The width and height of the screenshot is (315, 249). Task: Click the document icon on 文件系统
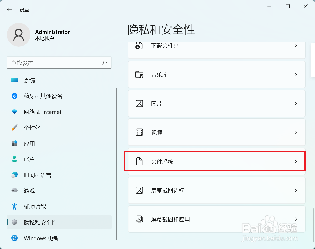(139, 161)
